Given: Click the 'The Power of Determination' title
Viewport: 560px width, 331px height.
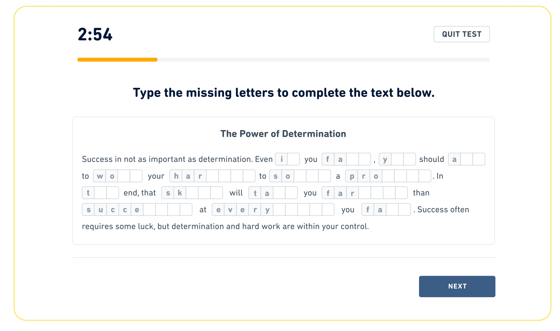Looking at the screenshot, I should tap(283, 134).
